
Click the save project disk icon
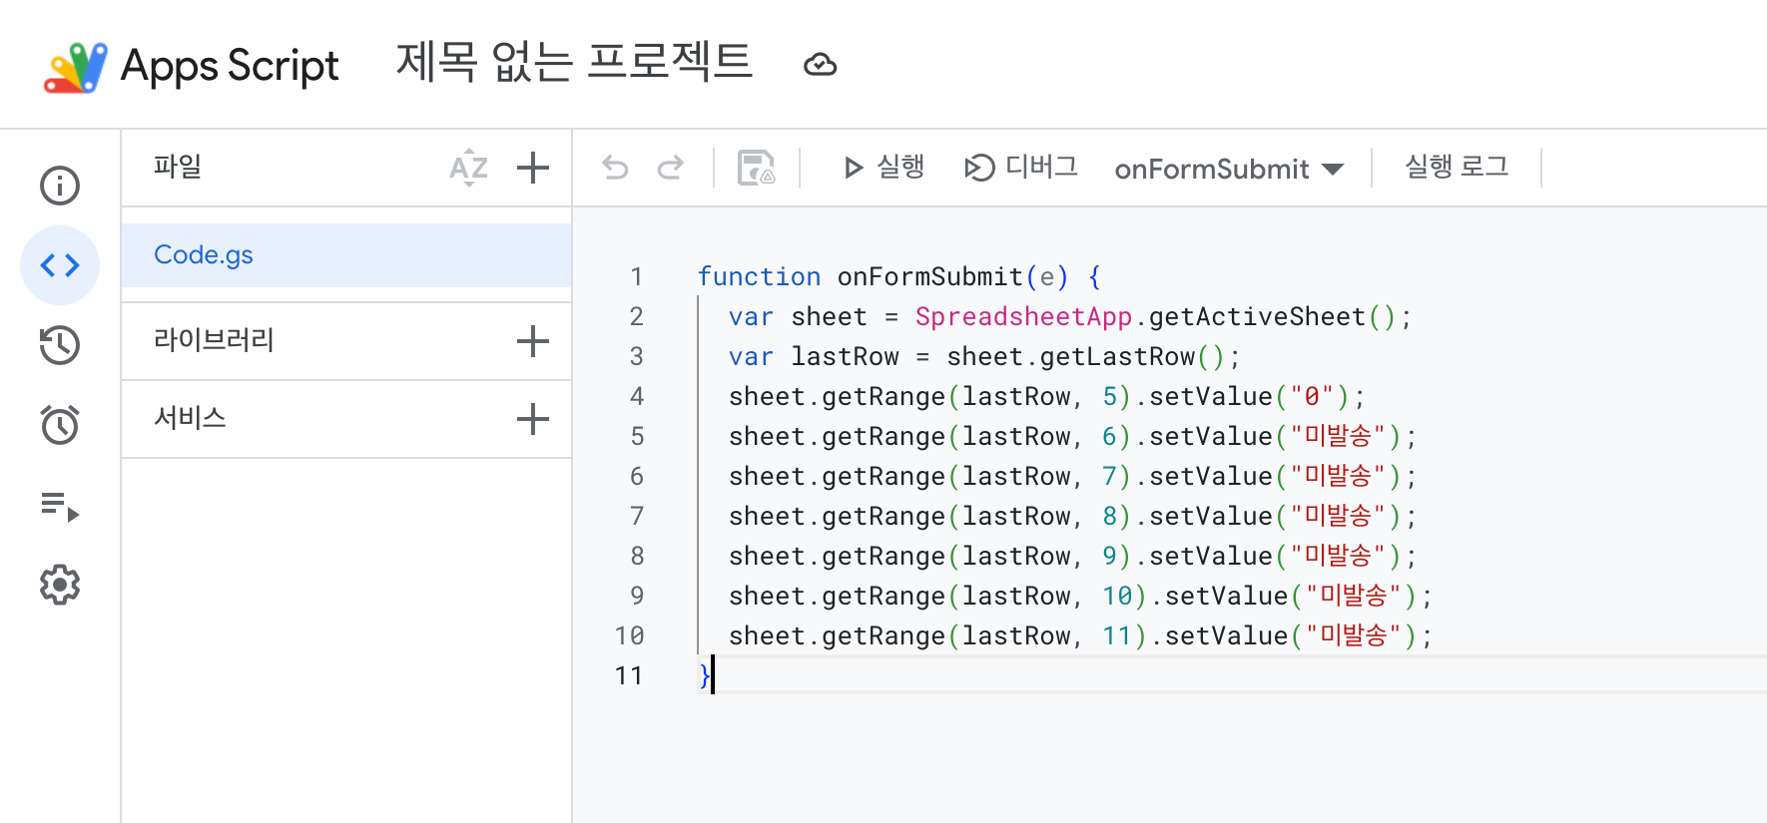[756, 168]
